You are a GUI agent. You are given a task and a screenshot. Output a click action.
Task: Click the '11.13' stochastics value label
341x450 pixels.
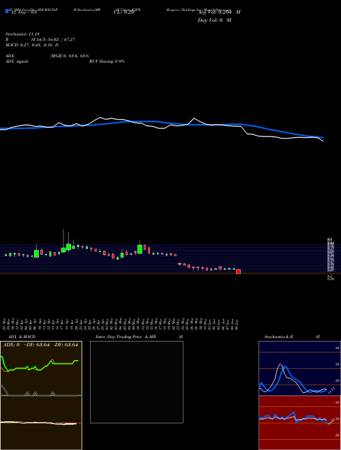pyautogui.click(x=331, y=390)
